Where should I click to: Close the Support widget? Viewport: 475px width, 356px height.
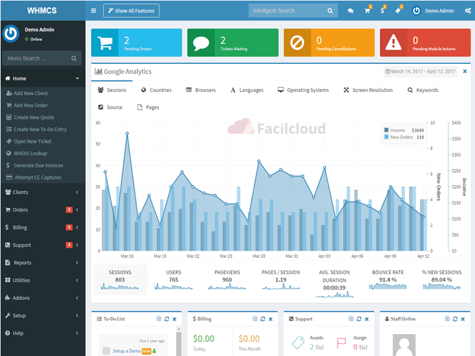pos(366,319)
